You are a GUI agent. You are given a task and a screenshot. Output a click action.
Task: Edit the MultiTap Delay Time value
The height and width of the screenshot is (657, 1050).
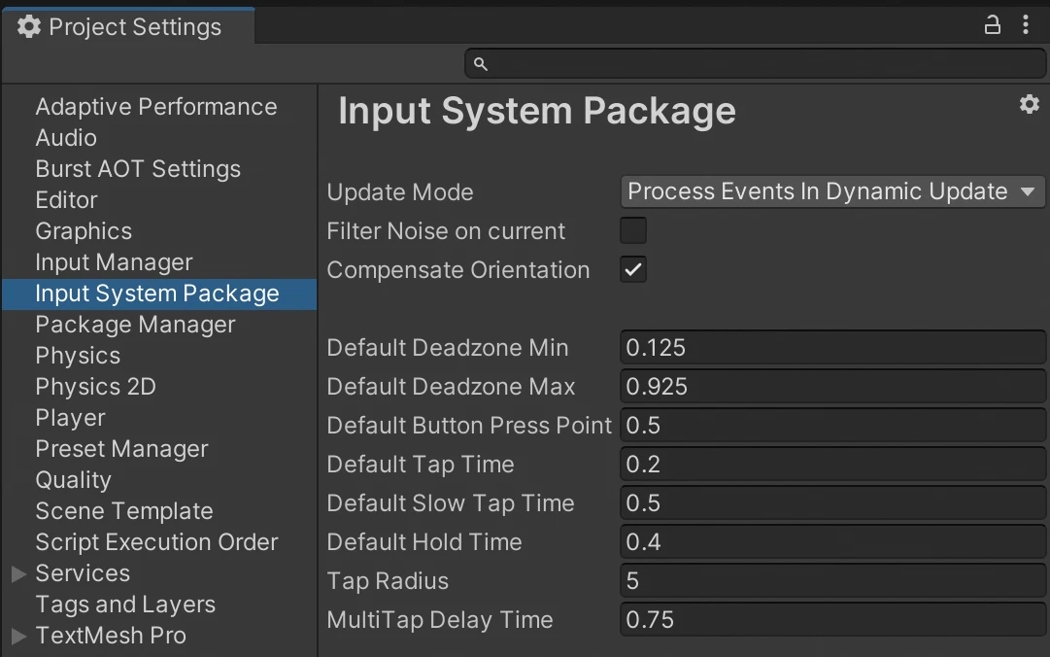(x=831, y=620)
